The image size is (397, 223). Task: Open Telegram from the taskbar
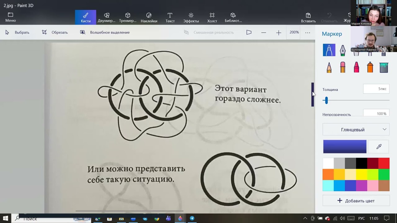click(x=192, y=218)
